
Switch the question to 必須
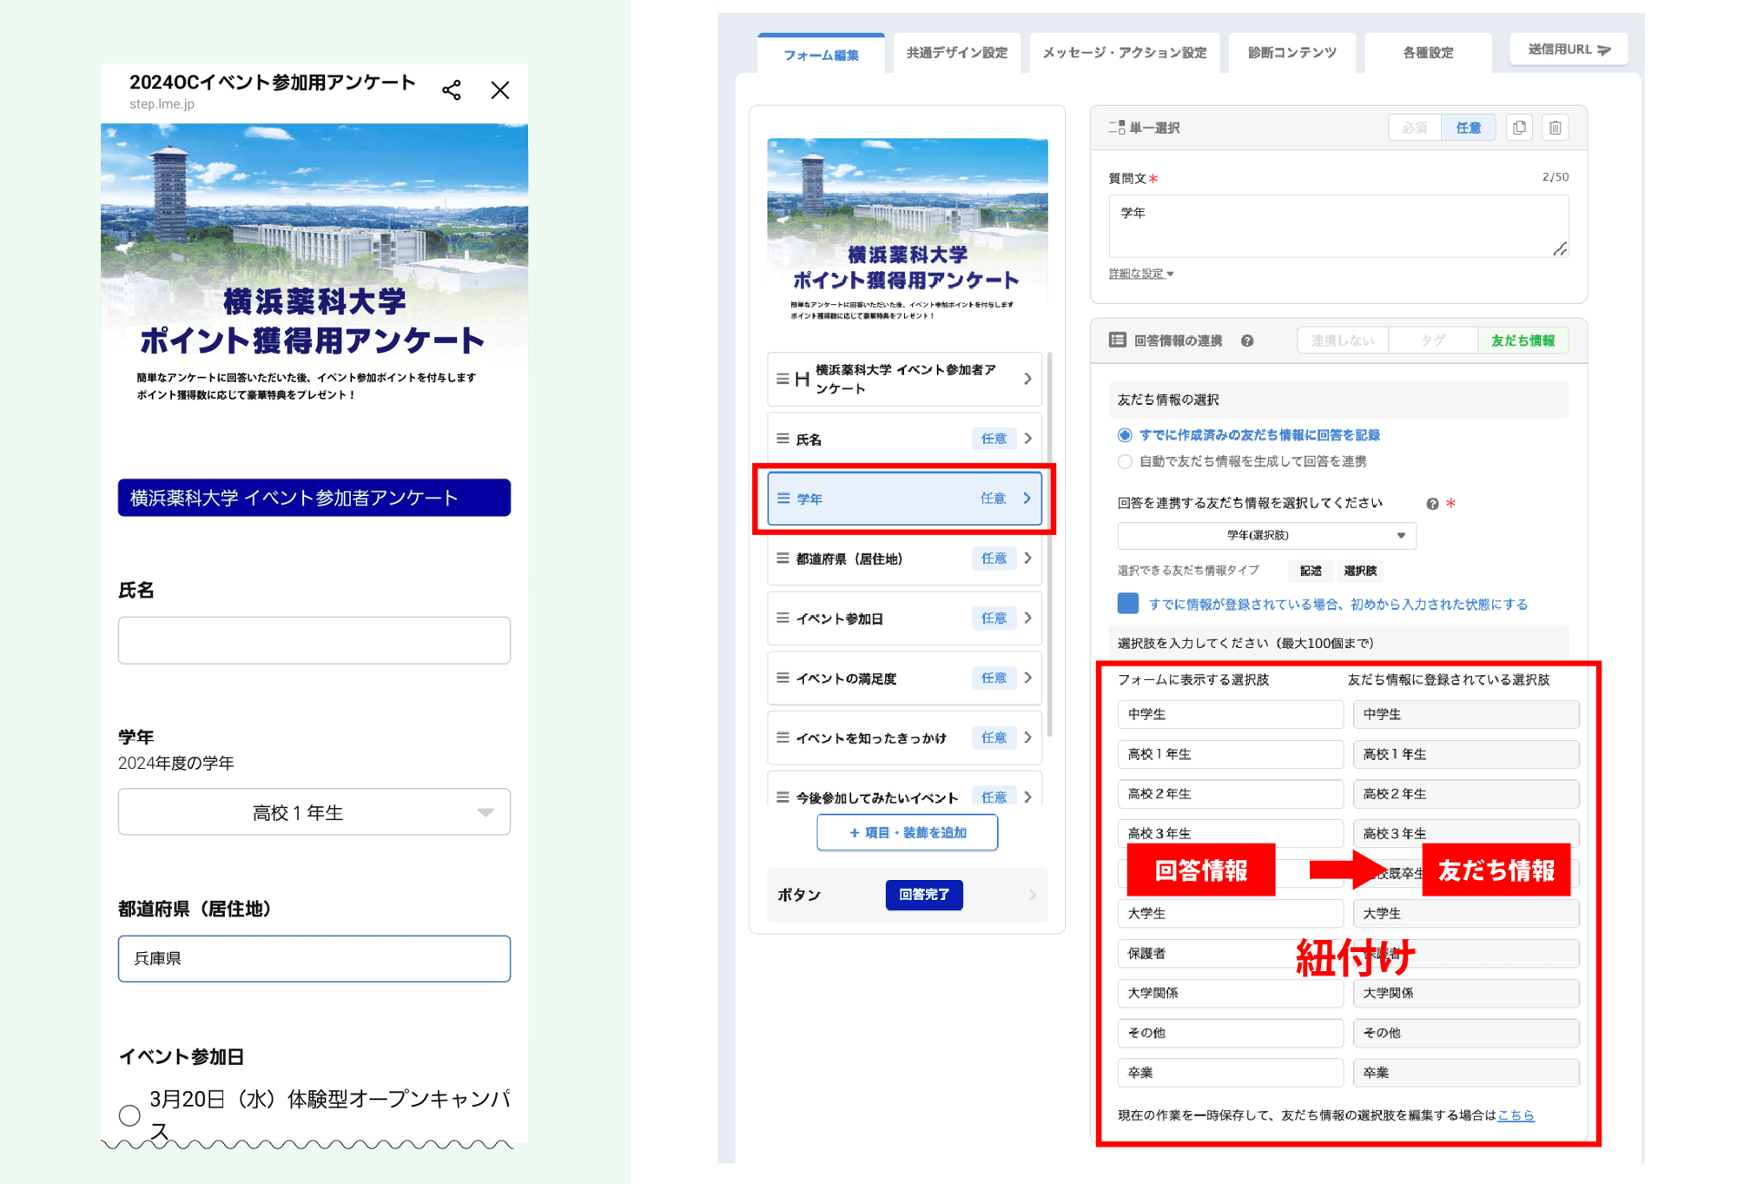pos(1414,128)
